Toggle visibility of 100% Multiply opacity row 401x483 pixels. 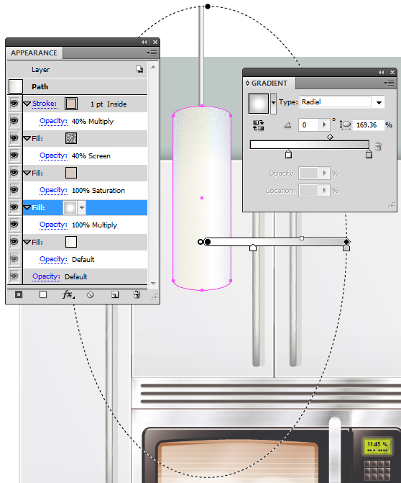pos(14,225)
